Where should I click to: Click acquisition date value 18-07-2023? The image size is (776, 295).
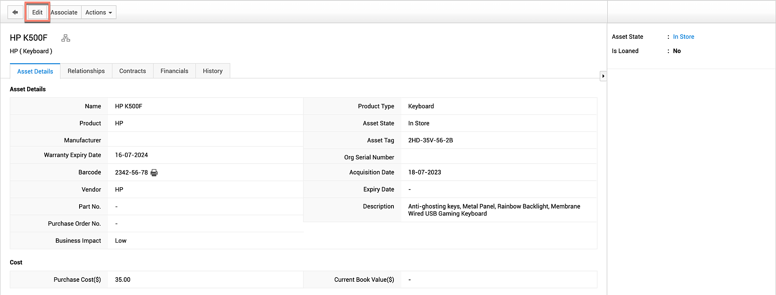[424, 173]
